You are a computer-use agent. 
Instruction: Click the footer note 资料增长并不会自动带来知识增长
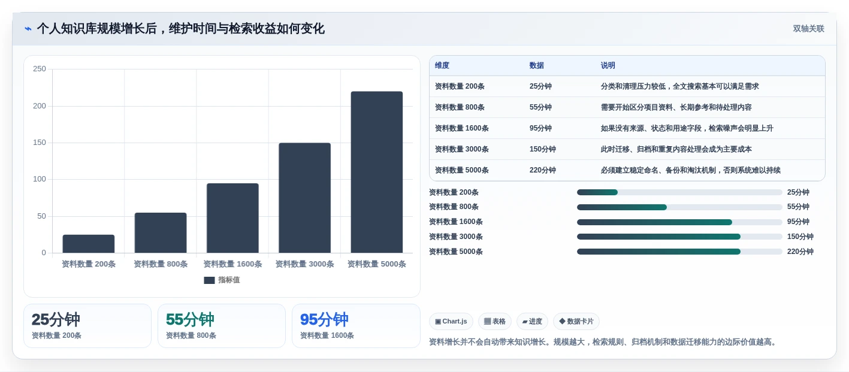pos(490,342)
